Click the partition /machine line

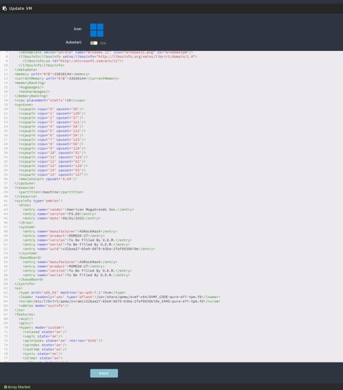(x=51, y=192)
